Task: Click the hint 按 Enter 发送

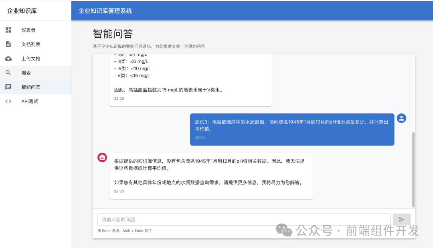Action: tap(125, 231)
